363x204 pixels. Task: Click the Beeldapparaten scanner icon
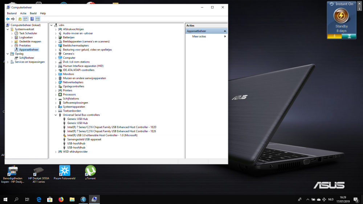tap(60, 42)
